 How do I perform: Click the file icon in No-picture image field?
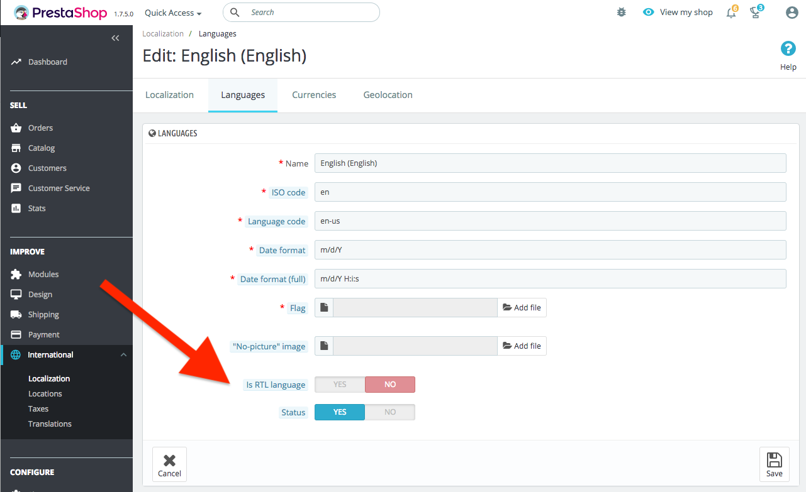pyautogui.click(x=324, y=346)
